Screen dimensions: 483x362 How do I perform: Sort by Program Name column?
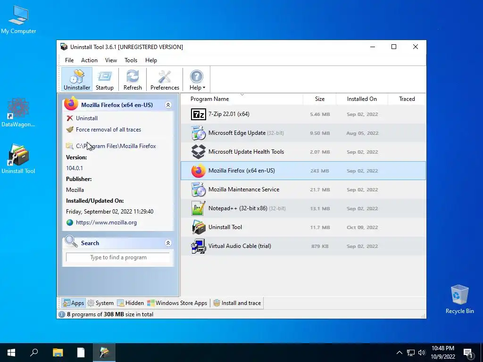[209, 99]
